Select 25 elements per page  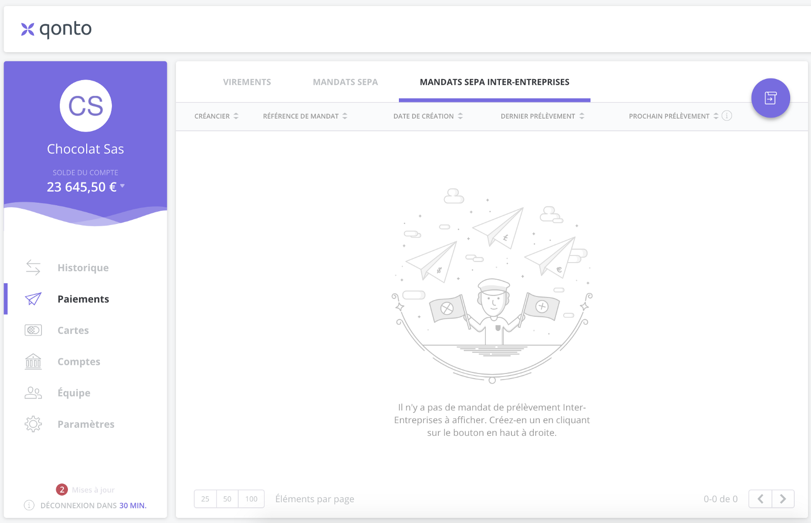tap(205, 499)
